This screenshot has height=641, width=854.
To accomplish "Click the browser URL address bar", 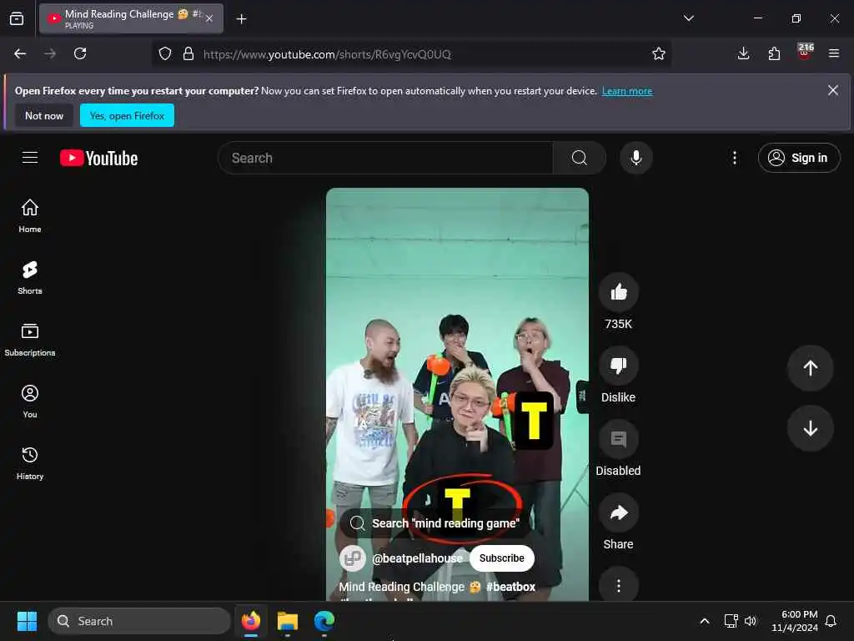I will point(411,54).
